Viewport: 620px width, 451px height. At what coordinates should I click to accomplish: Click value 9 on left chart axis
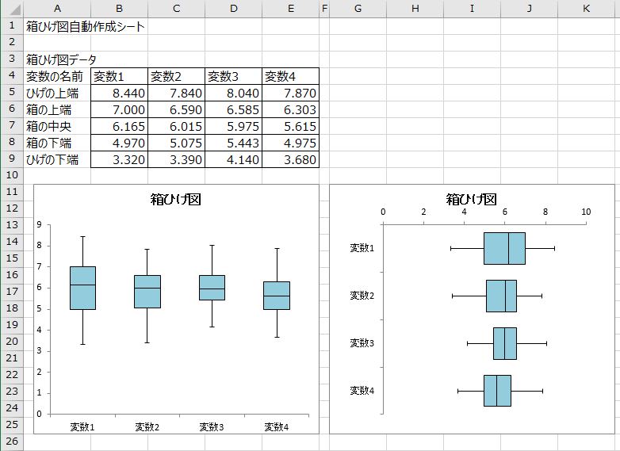point(39,224)
